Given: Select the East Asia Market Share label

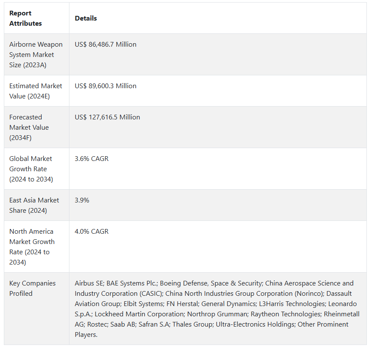Looking at the screenshot, I should click(34, 205).
